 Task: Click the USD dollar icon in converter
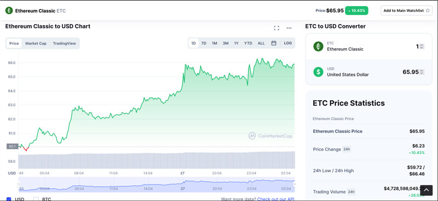318,72
